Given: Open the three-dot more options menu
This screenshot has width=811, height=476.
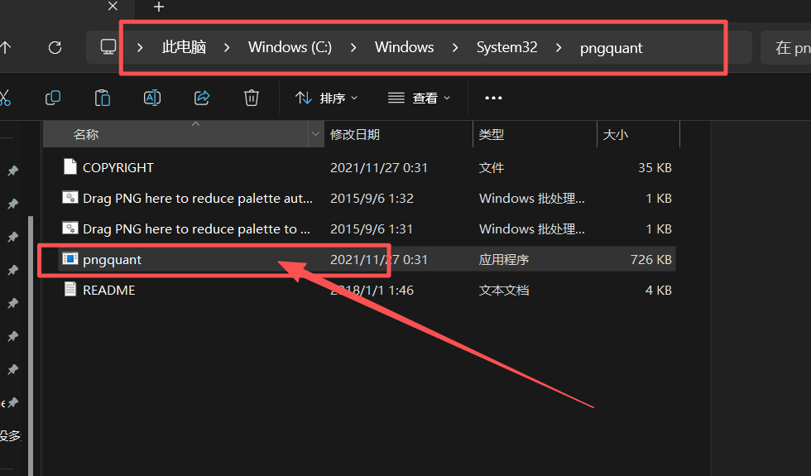Looking at the screenshot, I should tap(493, 98).
